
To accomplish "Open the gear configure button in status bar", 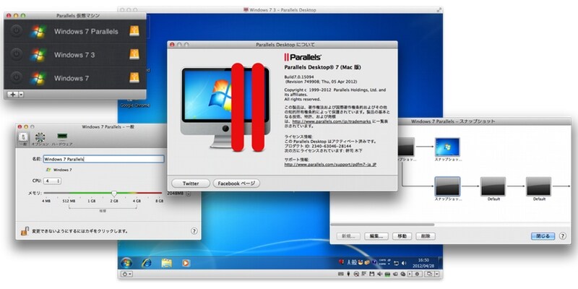I will (417, 274).
